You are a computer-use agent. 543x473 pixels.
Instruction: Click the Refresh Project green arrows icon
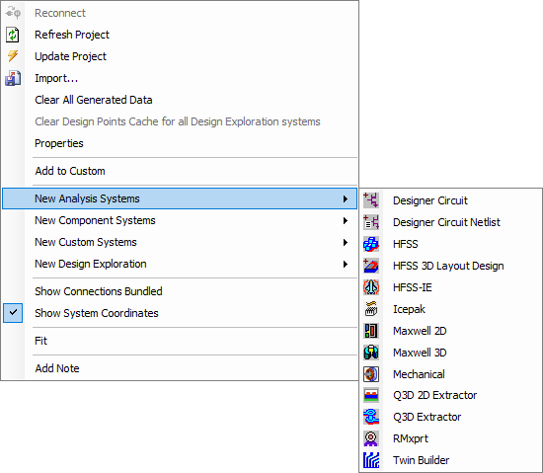coord(13,35)
